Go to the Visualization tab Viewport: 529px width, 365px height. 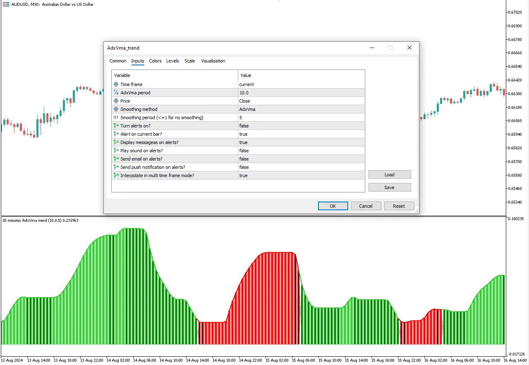[213, 61]
